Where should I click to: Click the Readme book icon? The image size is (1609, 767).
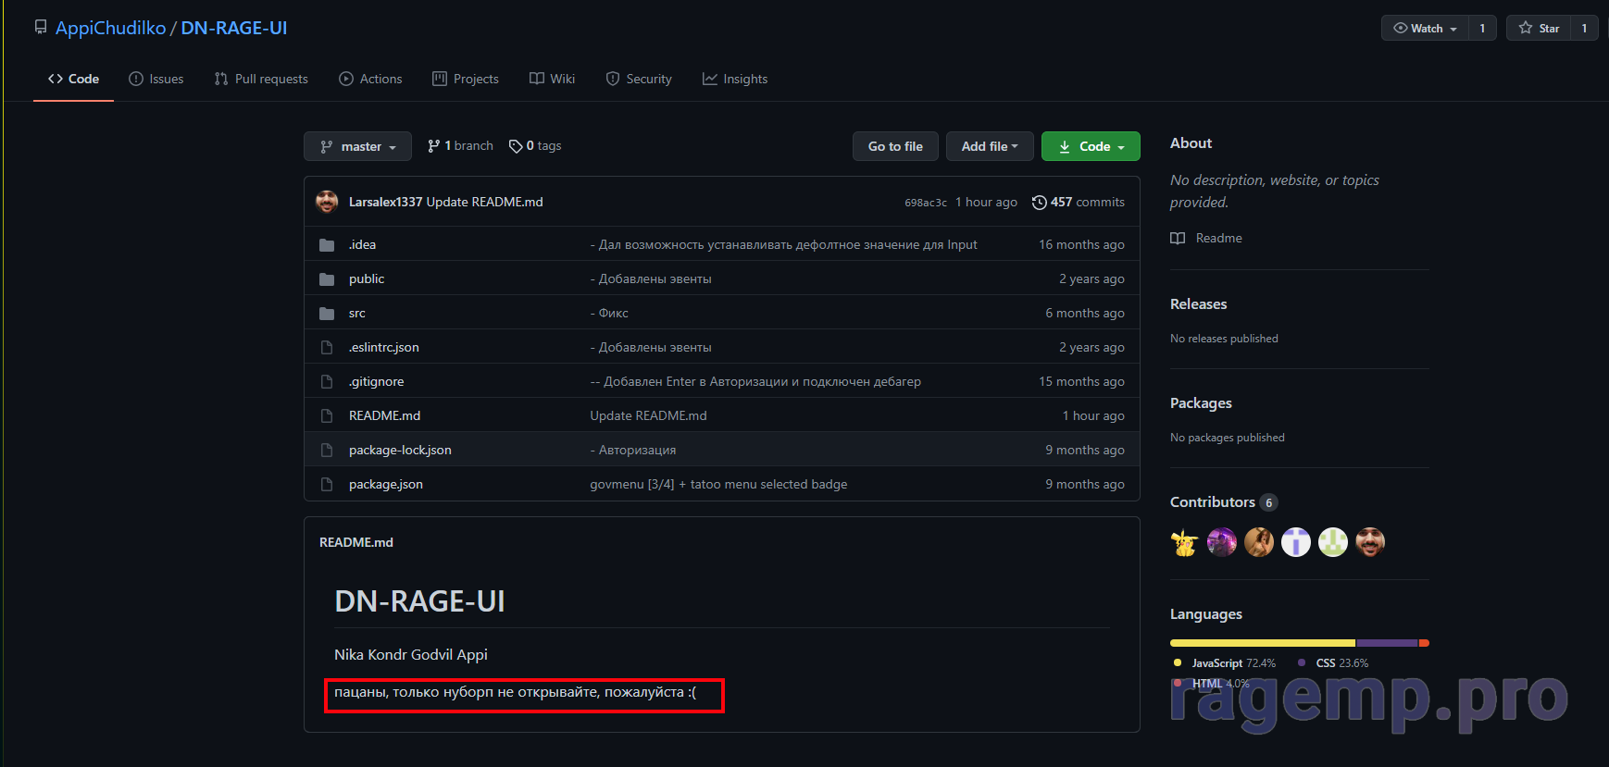[1178, 239]
